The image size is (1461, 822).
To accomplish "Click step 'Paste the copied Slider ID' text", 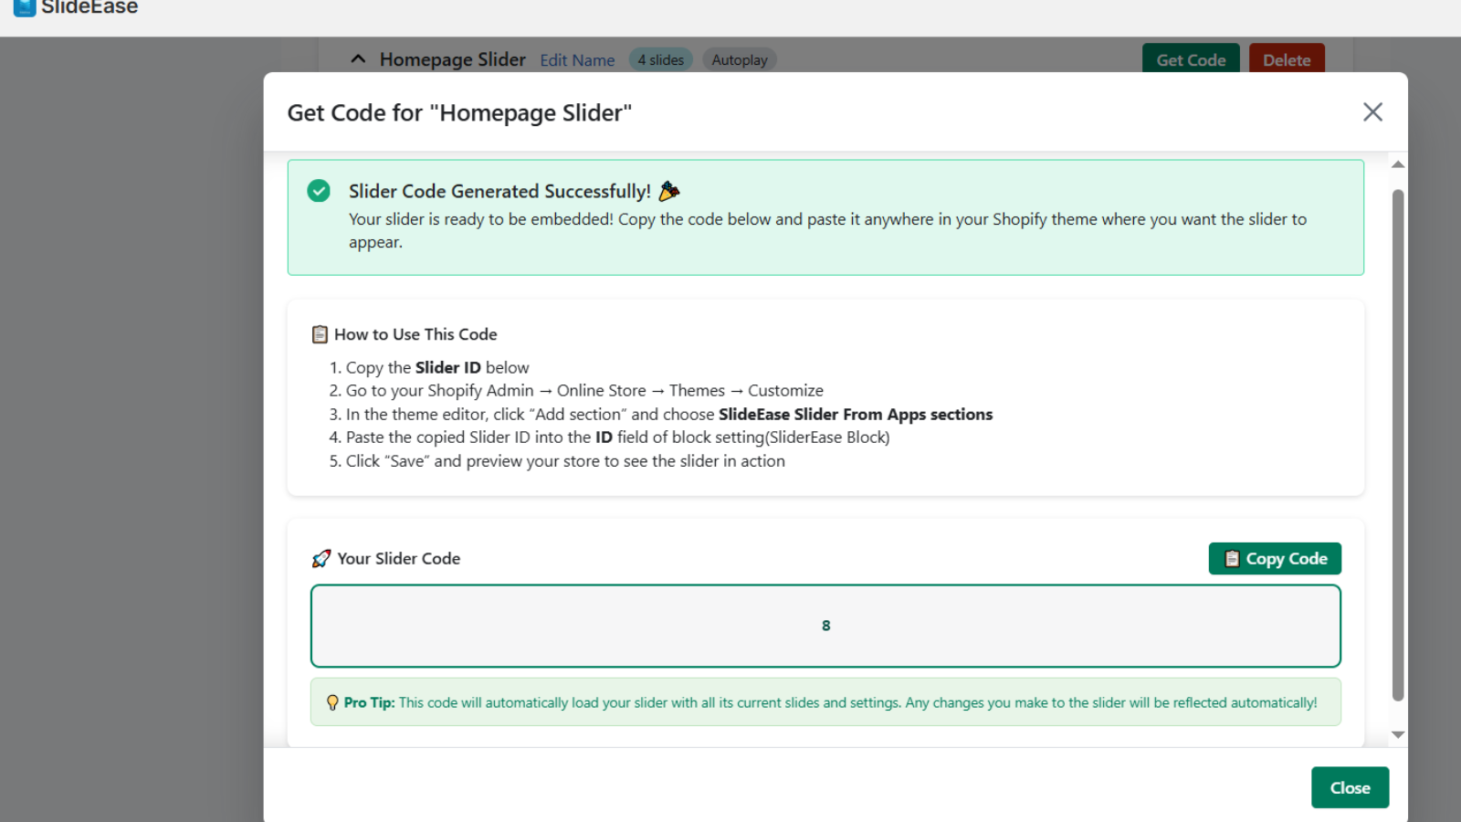I will 617,437.
